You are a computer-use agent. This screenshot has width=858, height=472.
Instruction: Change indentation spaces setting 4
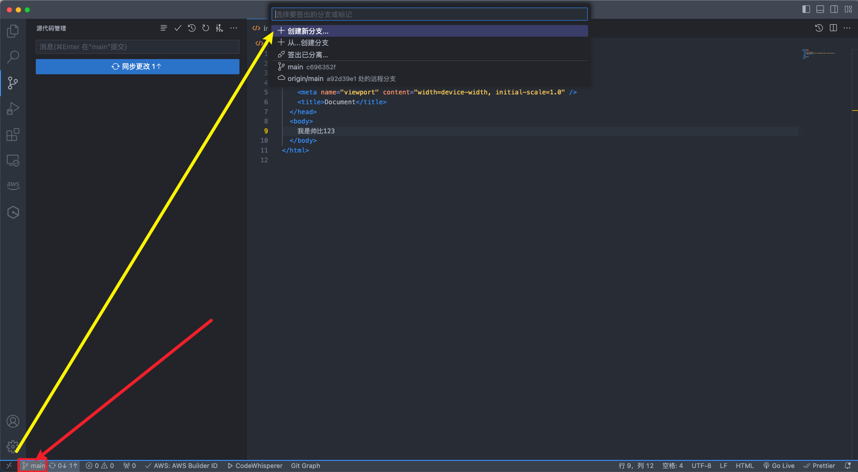pyautogui.click(x=673, y=466)
